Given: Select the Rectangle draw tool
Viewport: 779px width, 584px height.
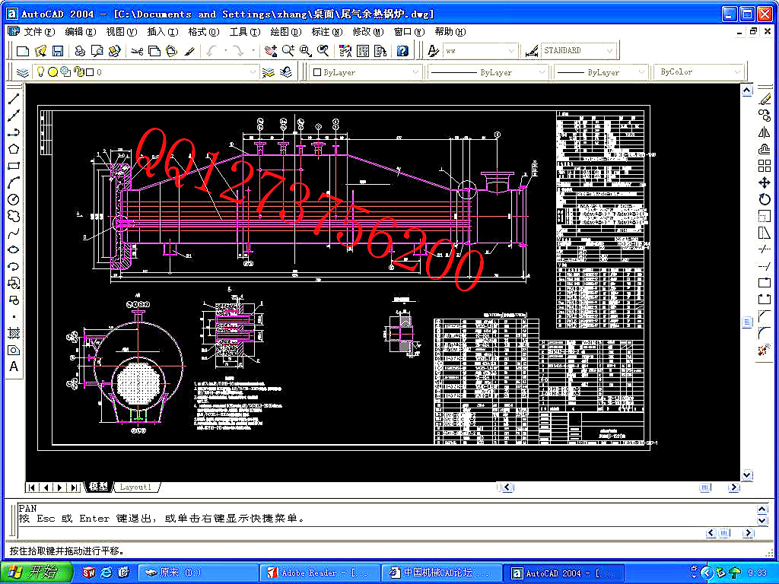Looking at the screenshot, I should [14, 166].
